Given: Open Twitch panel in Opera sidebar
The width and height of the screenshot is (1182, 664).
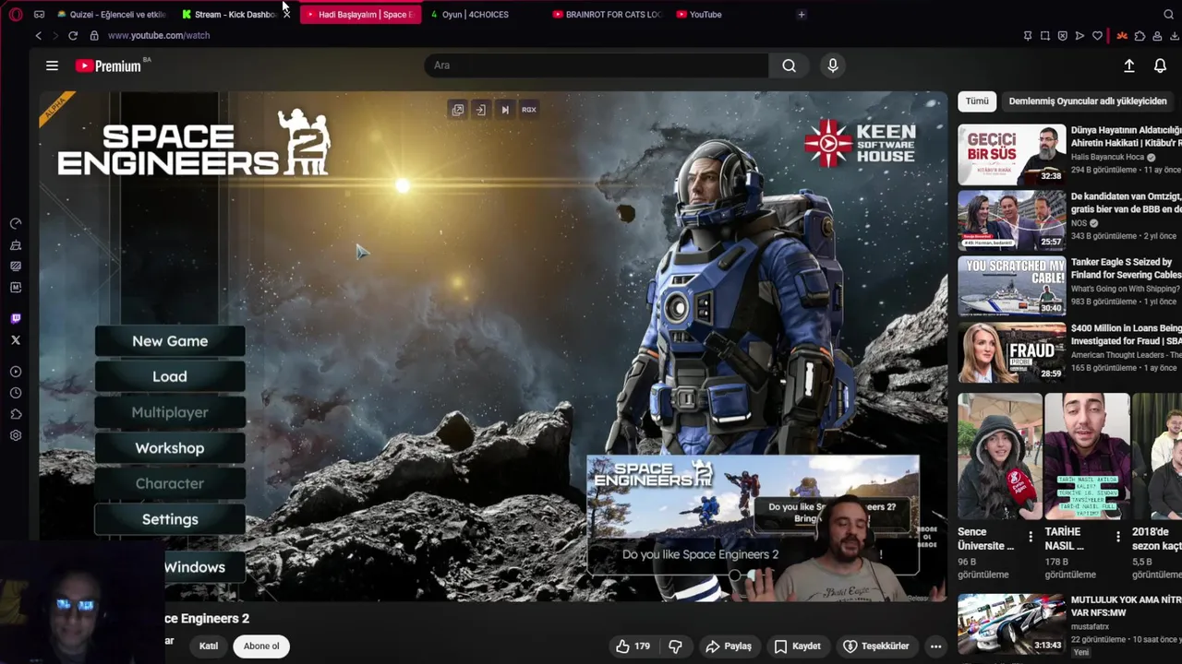Looking at the screenshot, I should 16,319.
